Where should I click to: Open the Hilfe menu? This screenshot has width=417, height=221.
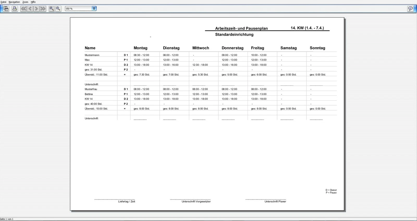pos(33,2)
